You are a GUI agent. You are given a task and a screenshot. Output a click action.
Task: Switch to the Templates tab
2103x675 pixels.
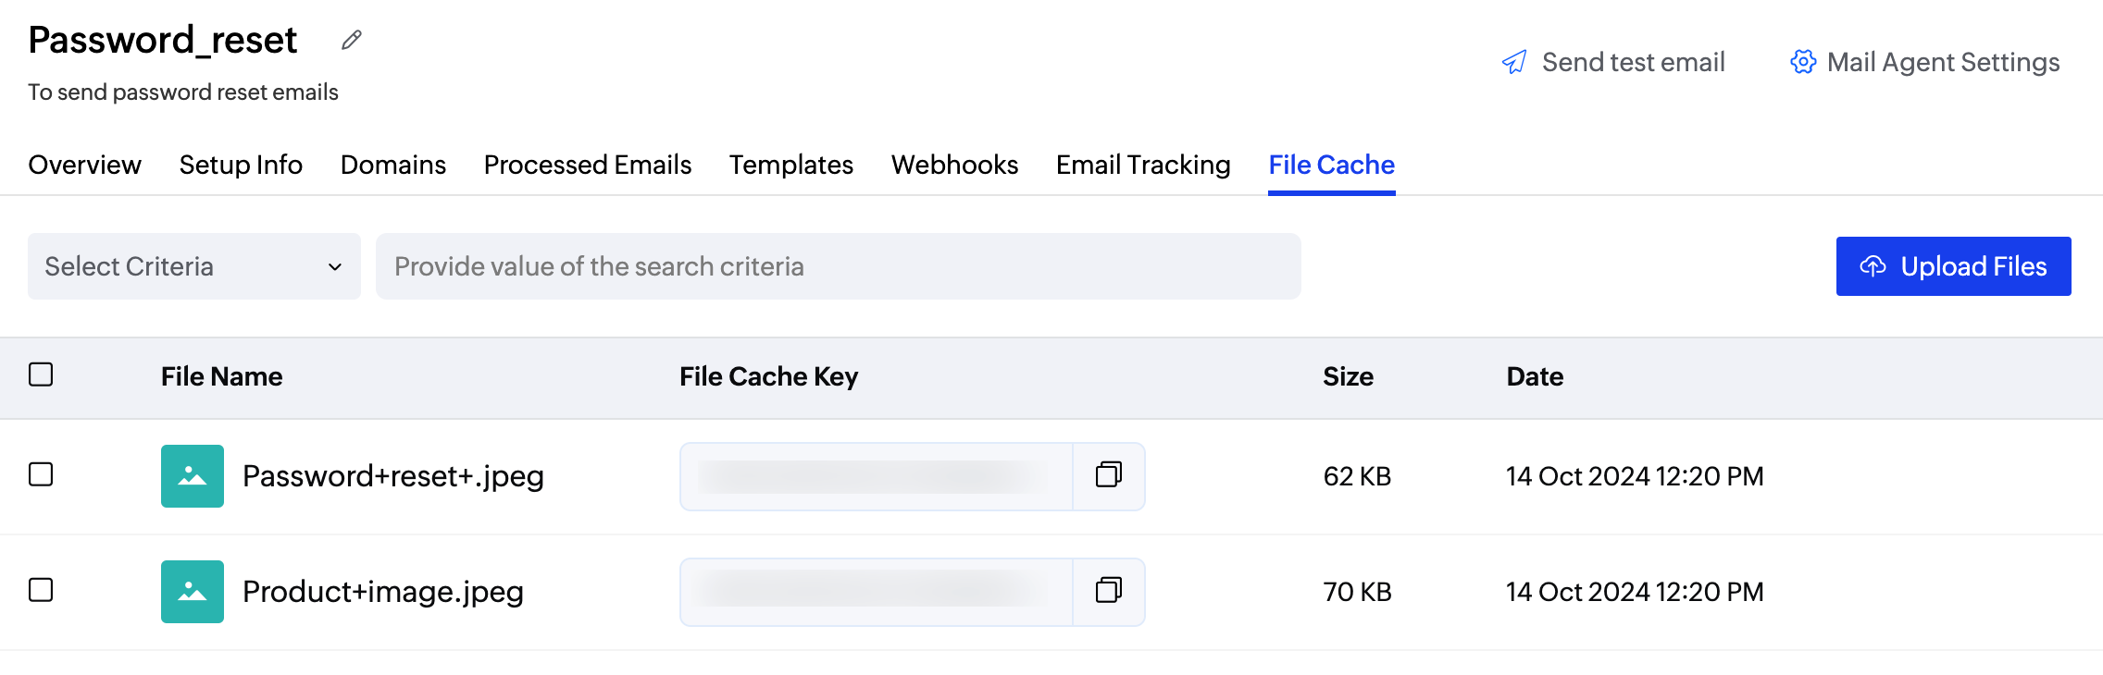point(790,165)
